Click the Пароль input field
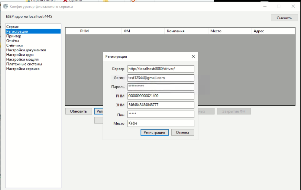 point(161,87)
